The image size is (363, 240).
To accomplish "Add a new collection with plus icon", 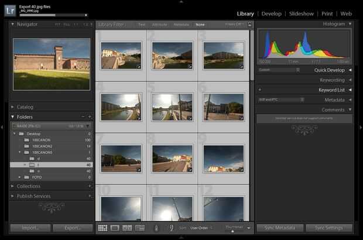I will pyautogui.click(x=90, y=186).
